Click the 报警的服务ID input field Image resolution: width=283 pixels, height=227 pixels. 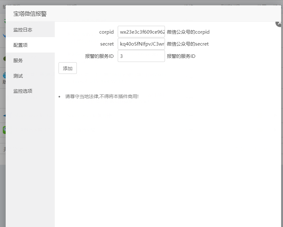141,56
